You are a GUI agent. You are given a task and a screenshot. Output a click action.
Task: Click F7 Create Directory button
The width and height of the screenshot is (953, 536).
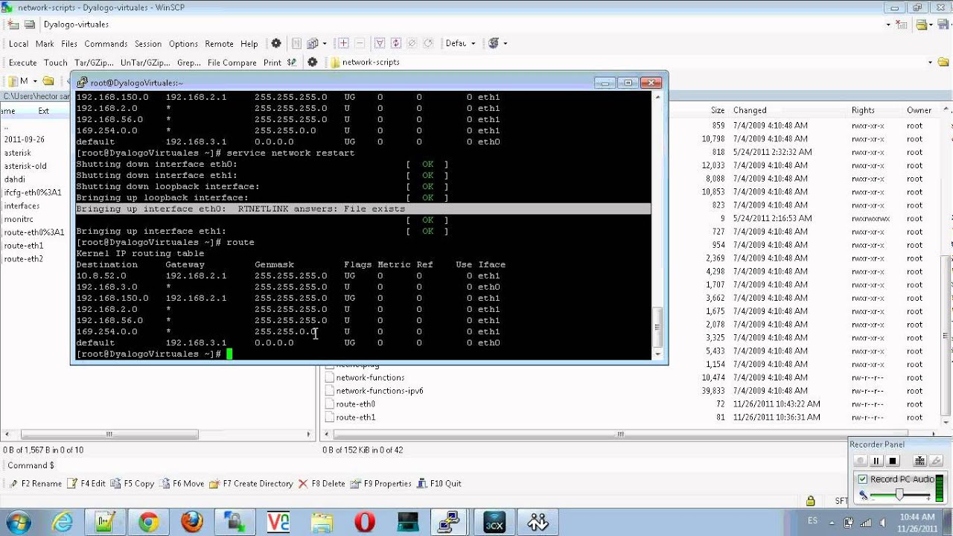[x=251, y=484]
